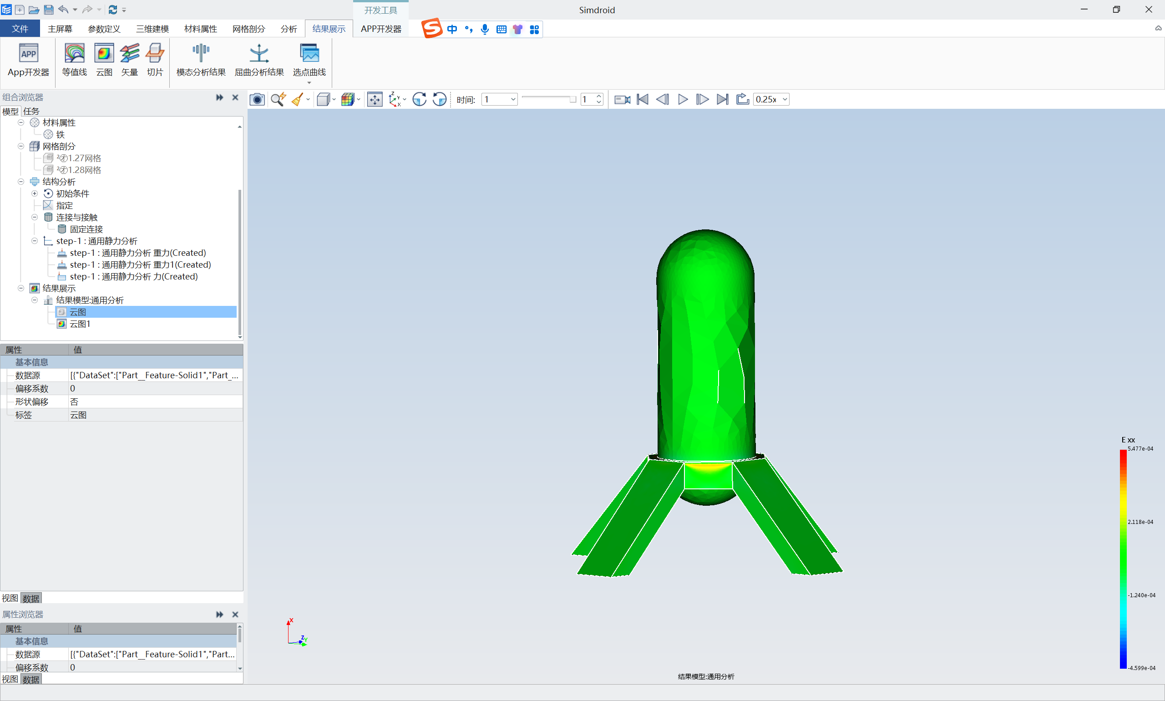Viewport: 1165px width, 701px height.
Task: Take a viewport screenshot with camera icon
Action: coord(257,99)
